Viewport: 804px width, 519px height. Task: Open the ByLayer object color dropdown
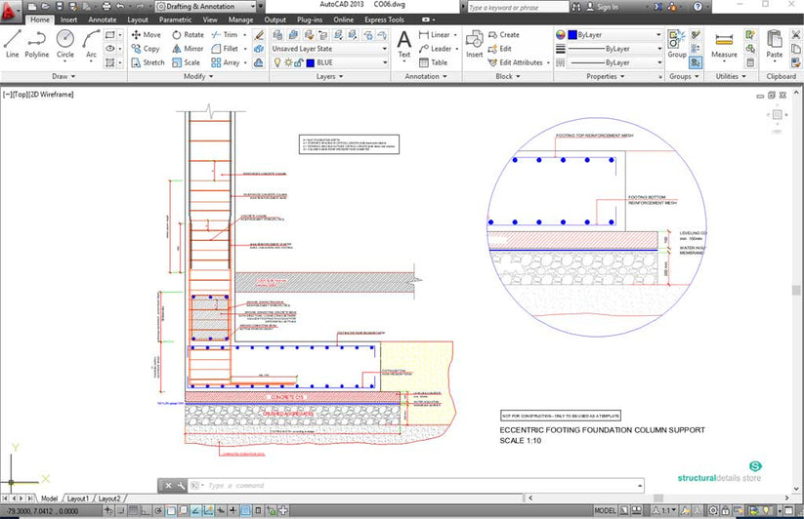[615, 35]
